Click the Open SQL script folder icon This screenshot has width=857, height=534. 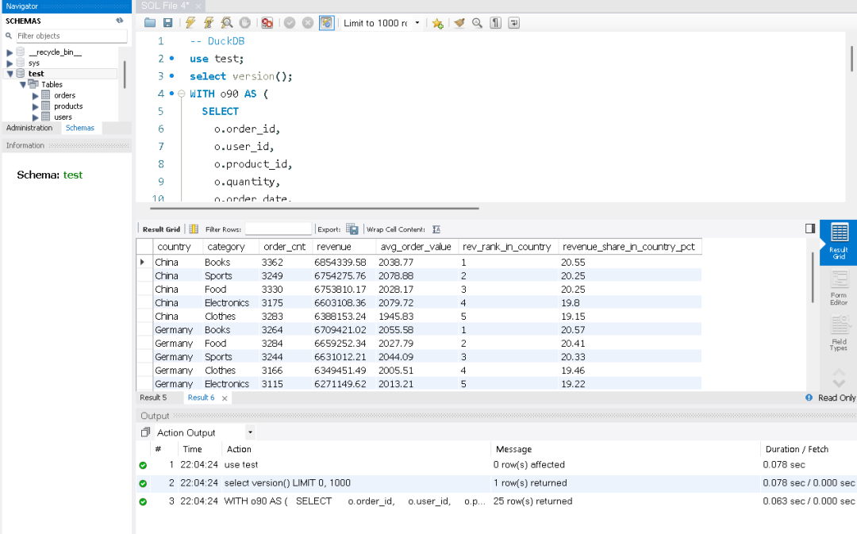coord(150,23)
